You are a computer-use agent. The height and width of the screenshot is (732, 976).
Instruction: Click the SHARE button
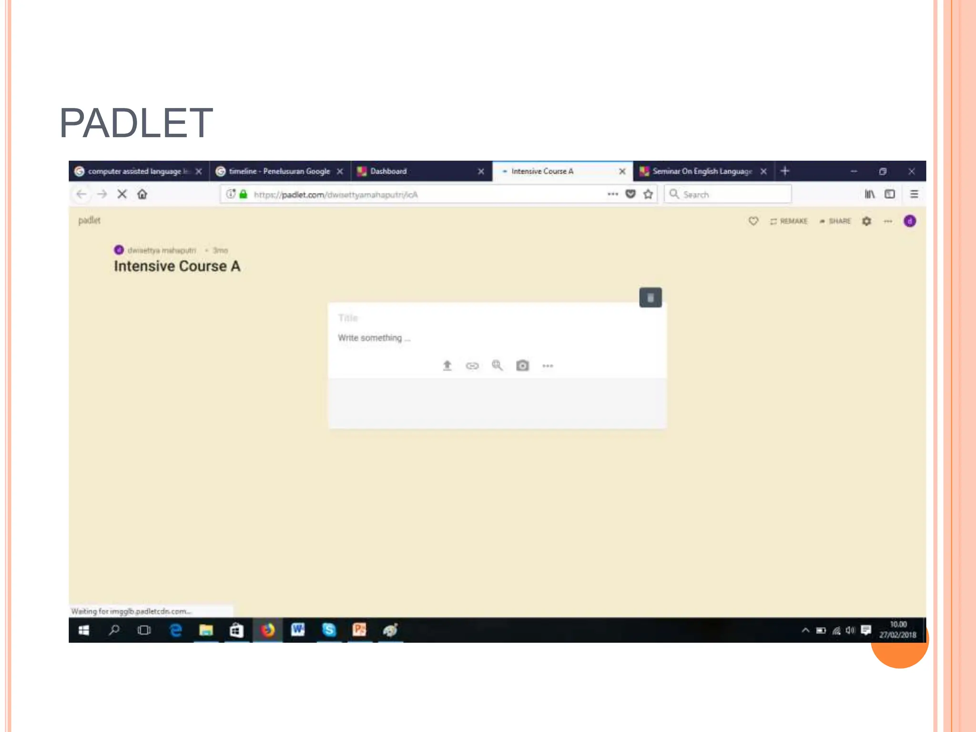pos(835,221)
